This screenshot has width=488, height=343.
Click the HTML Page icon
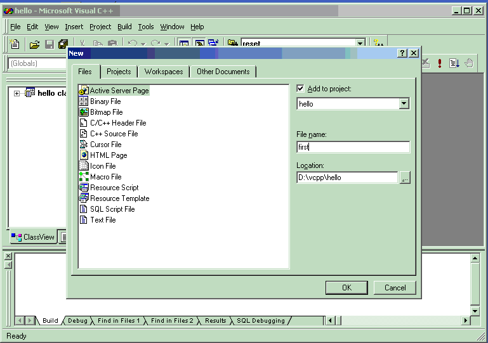84,155
